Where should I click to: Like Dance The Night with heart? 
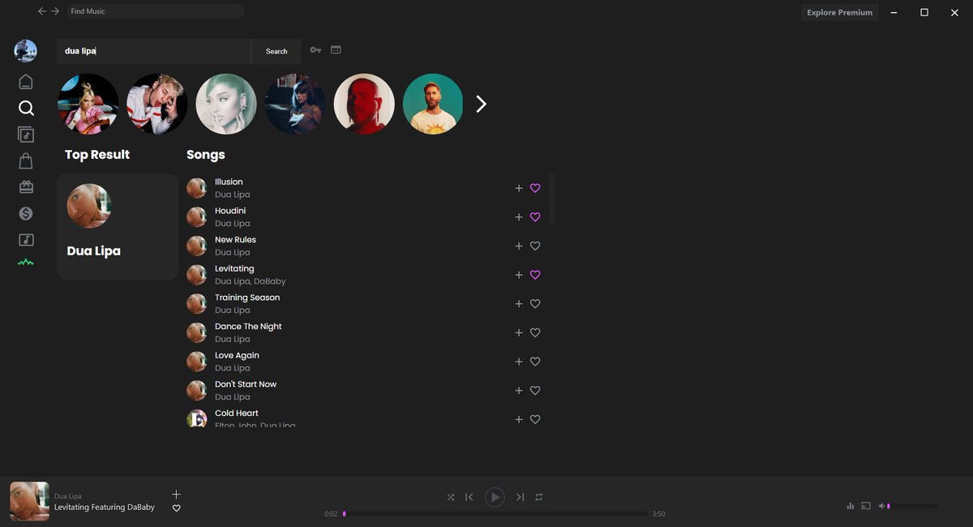point(535,332)
